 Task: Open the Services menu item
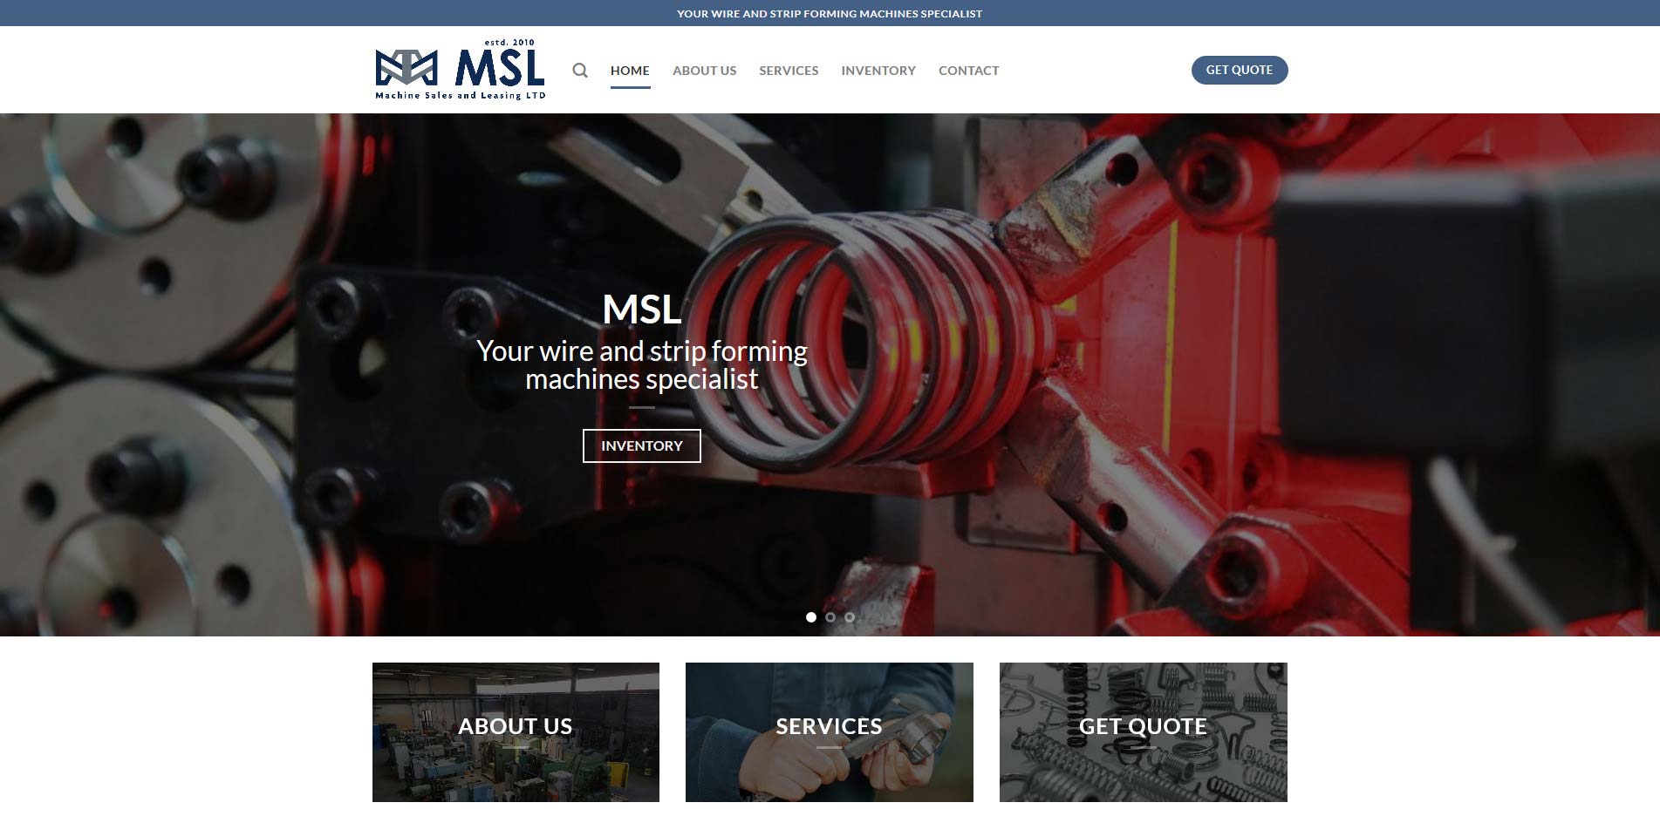pyautogui.click(x=789, y=71)
